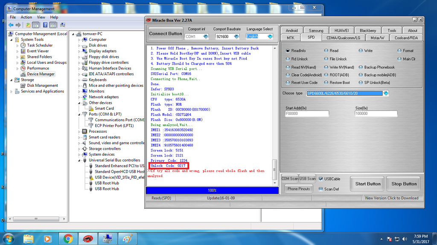Screen dimensions: 437x245
Task: Click the Miracle Box taskbar icon
Action: (87, 239)
